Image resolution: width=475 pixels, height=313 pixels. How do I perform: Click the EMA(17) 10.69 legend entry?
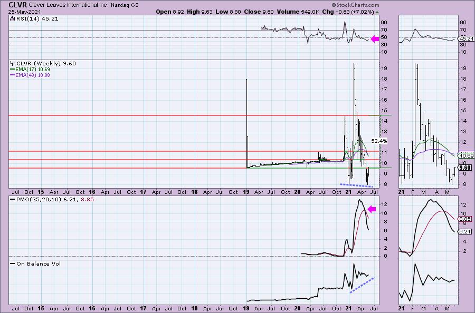(x=30, y=70)
